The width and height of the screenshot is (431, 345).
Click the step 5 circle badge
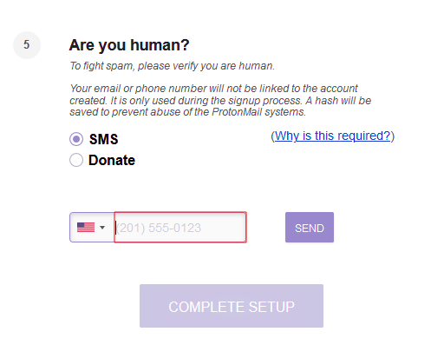pos(27,45)
